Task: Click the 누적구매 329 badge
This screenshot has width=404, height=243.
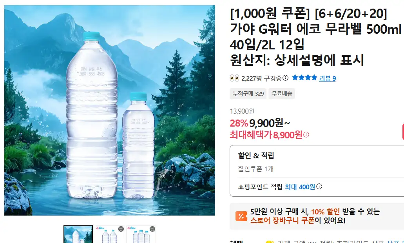Action: click(x=248, y=94)
